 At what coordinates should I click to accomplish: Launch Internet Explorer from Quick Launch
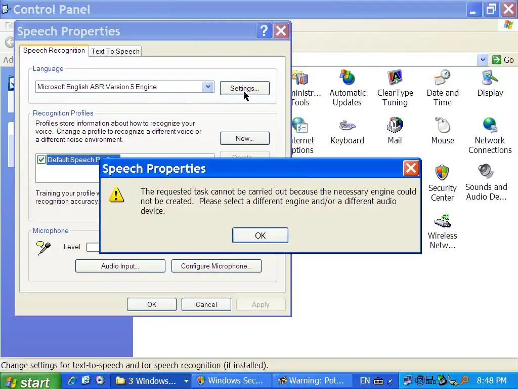[x=72, y=381]
